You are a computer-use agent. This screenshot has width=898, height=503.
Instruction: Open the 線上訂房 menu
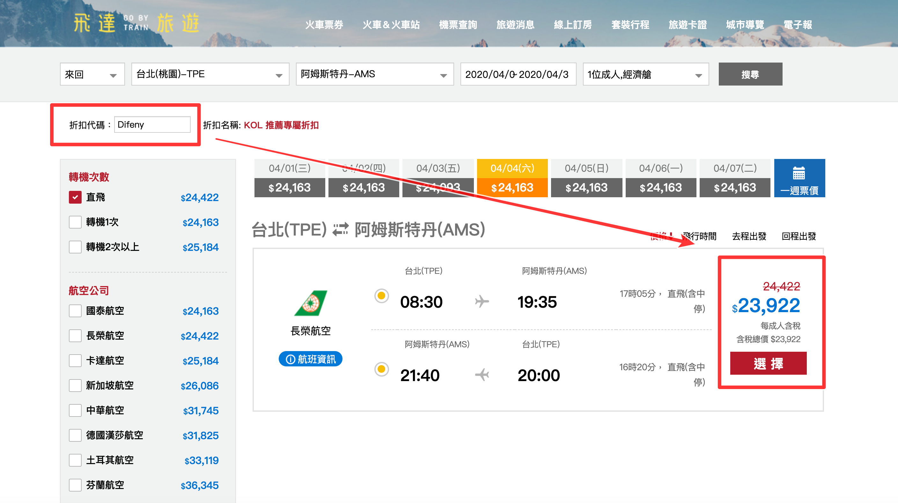(x=573, y=25)
